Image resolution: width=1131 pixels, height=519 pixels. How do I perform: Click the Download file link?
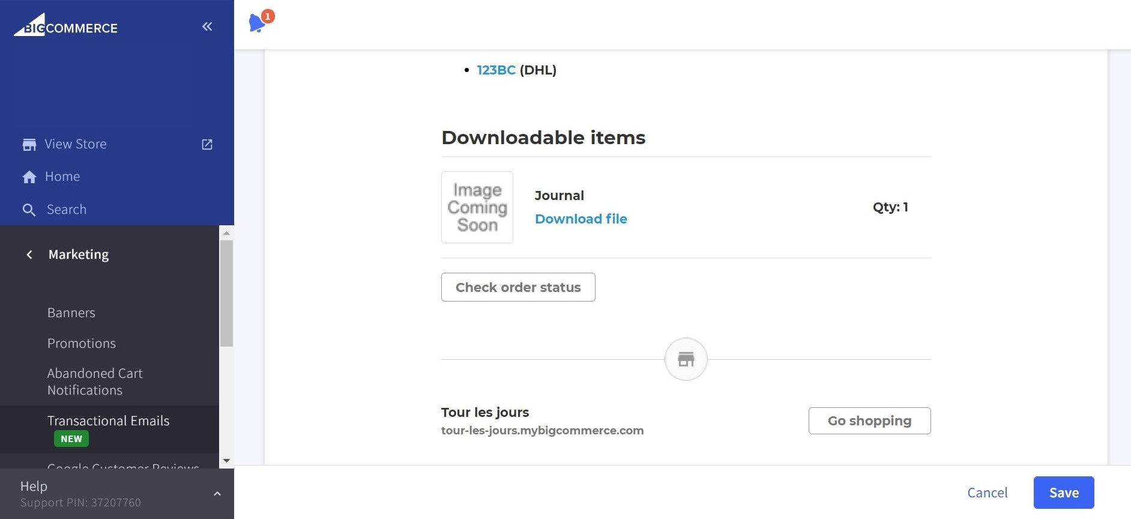point(581,219)
